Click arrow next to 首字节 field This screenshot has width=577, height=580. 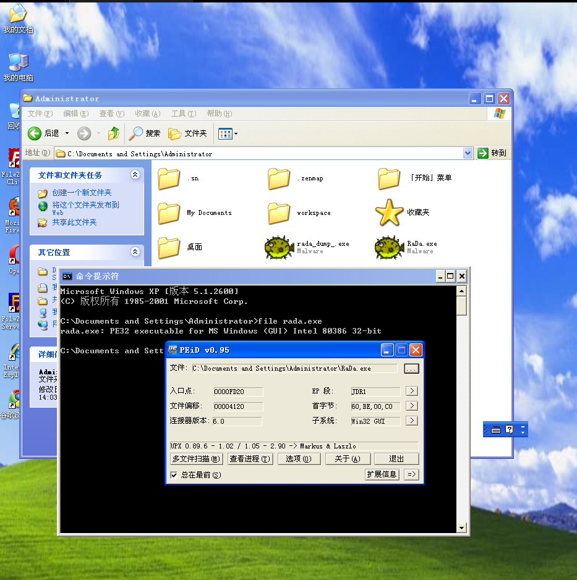(x=412, y=406)
